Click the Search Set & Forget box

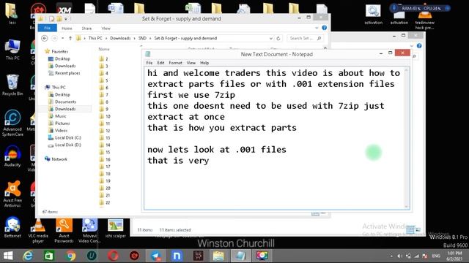305,38
